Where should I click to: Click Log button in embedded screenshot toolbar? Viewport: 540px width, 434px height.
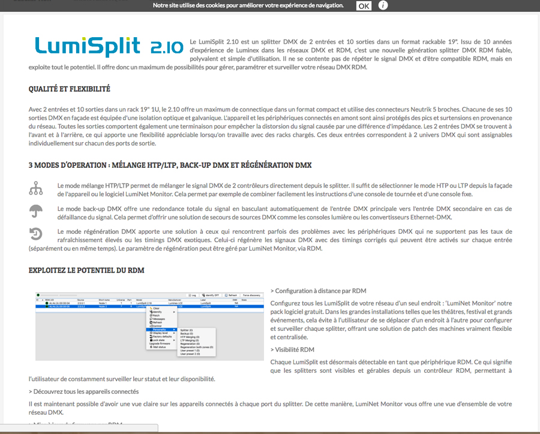pyautogui.click(x=192, y=296)
